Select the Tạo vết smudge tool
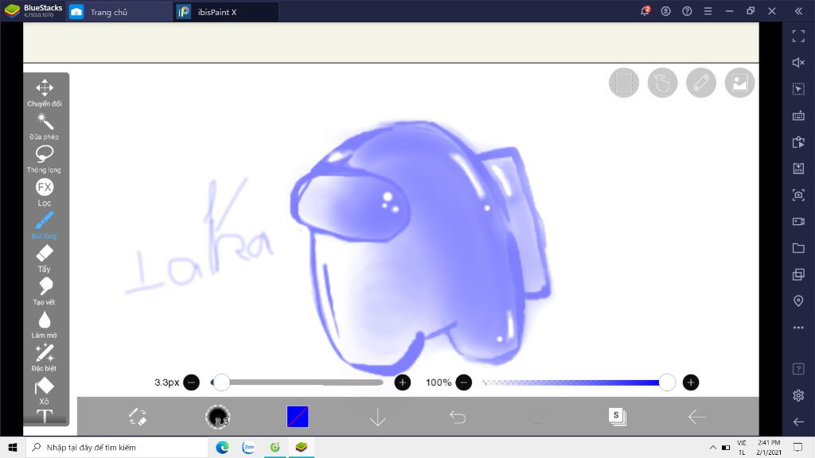This screenshot has width=815, height=458. click(x=45, y=292)
